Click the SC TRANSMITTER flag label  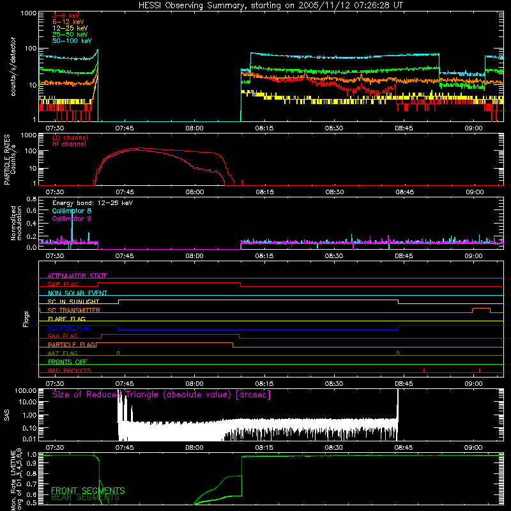[x=74, y=310]
